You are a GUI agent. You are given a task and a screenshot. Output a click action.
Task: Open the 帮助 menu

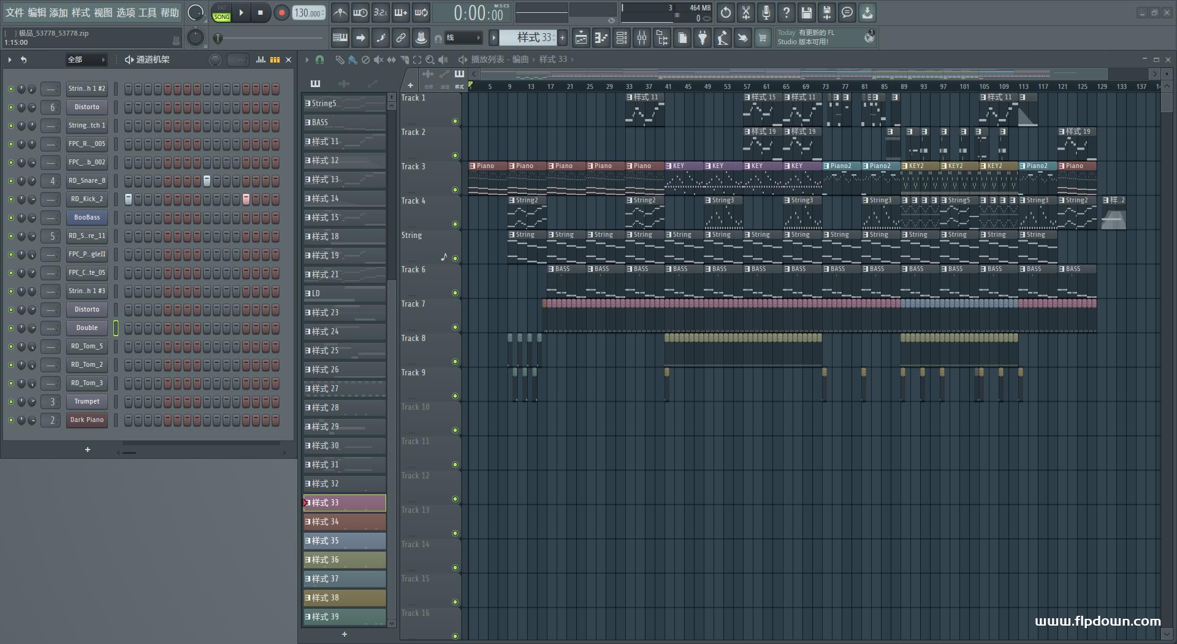[170, 13]
